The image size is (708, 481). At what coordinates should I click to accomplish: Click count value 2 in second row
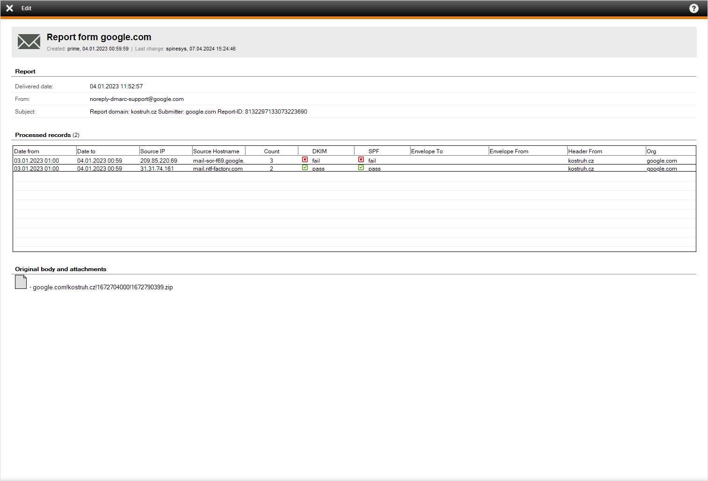click(x=271, y=168)
